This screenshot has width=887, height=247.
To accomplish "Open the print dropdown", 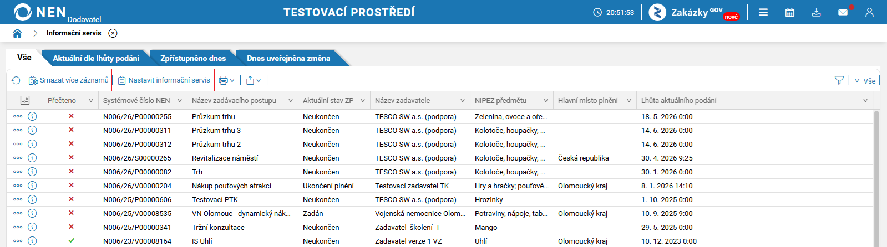I will coord(226,80).
